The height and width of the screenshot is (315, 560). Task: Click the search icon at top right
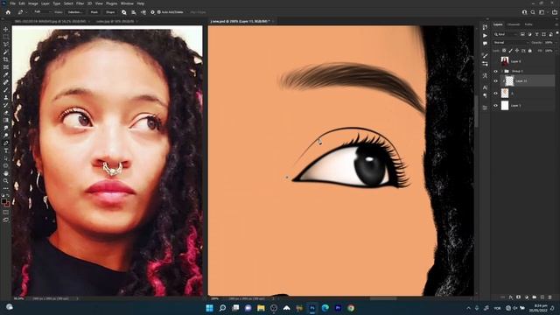pyautogui.click(x=533, y=12)
